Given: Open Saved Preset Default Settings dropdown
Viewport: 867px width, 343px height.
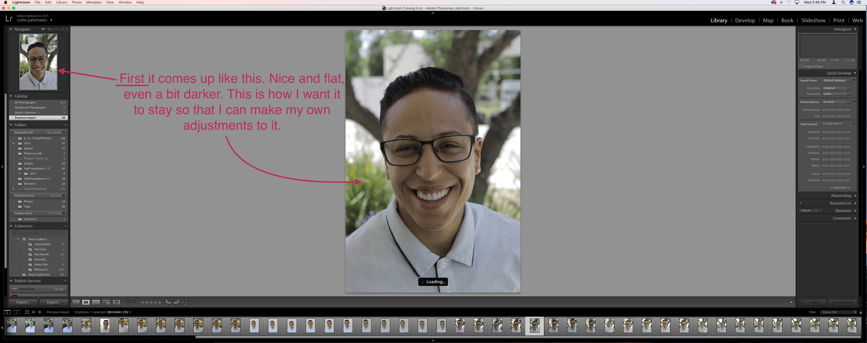Looking at the screenshot, I should click(x=836, y=81).
